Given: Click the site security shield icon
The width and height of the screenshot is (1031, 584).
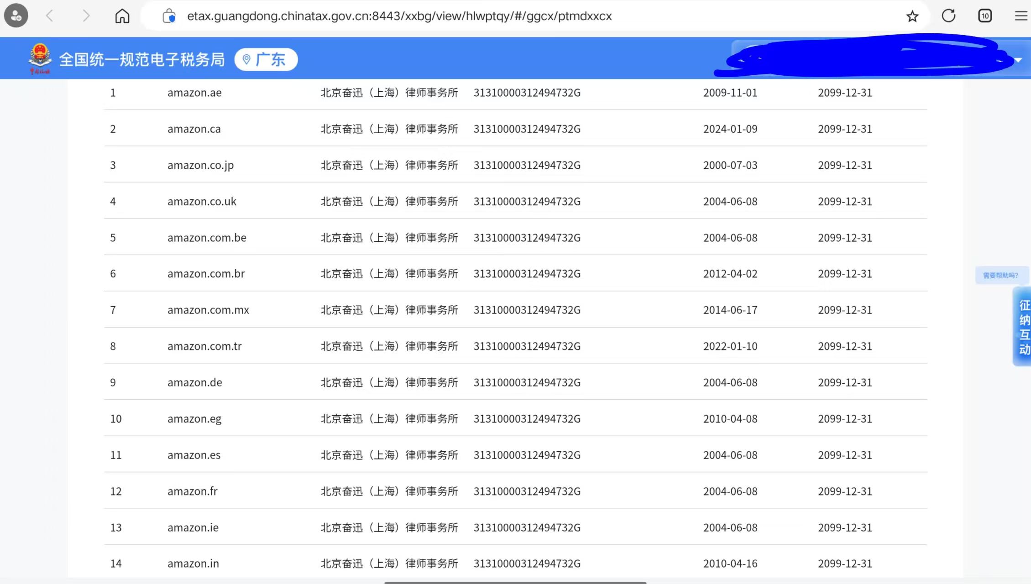Looking at the screenshot, I should click(x=169, y=15).
